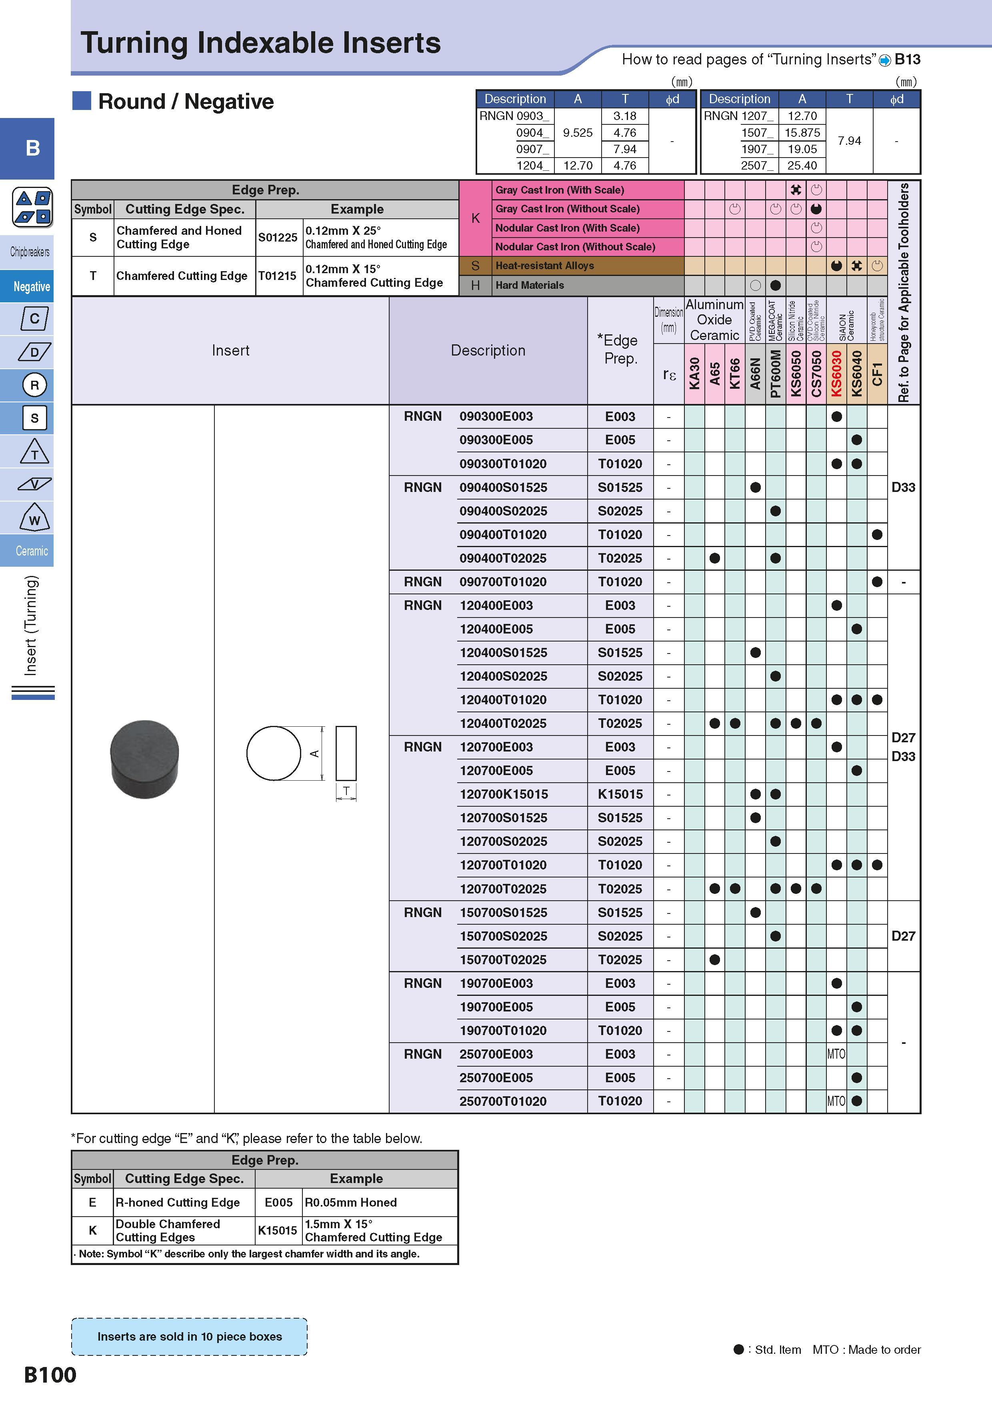Select the T triangle insert icon
Image resolution: width=992 pixels, height=1403 pixels.
[34, 451]
